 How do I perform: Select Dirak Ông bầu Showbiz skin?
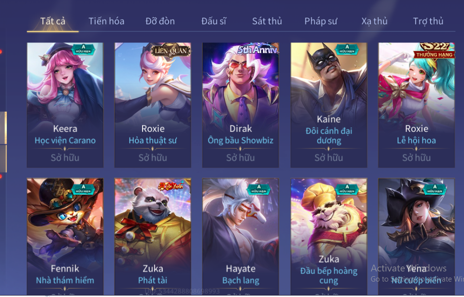click(x=241, y=105)
